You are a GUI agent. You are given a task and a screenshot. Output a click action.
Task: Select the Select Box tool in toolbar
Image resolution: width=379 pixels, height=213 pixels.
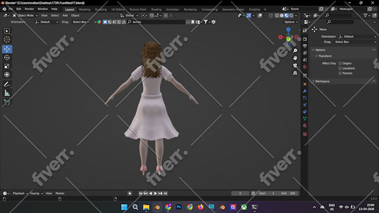(7, 31)
